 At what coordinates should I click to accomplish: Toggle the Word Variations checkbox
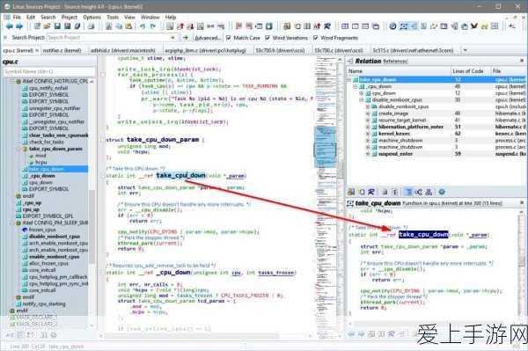tap(268, 38)
